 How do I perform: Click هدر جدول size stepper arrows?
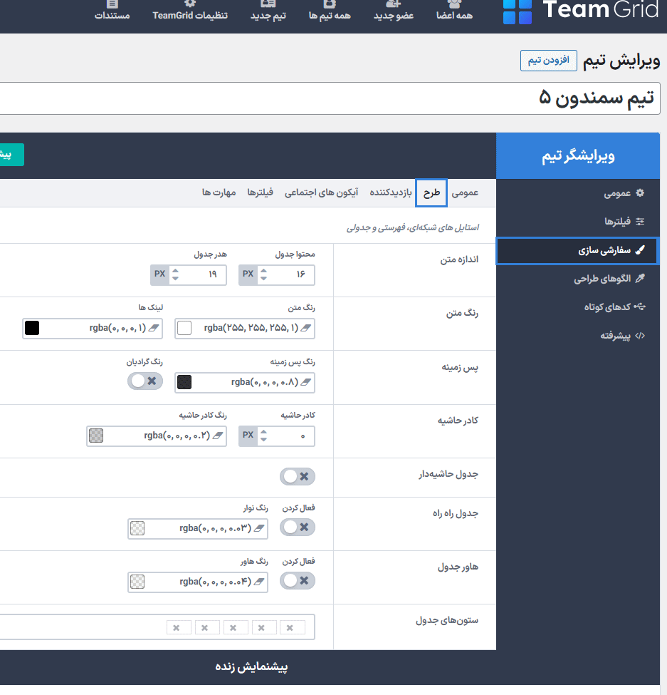coord(176,275)
